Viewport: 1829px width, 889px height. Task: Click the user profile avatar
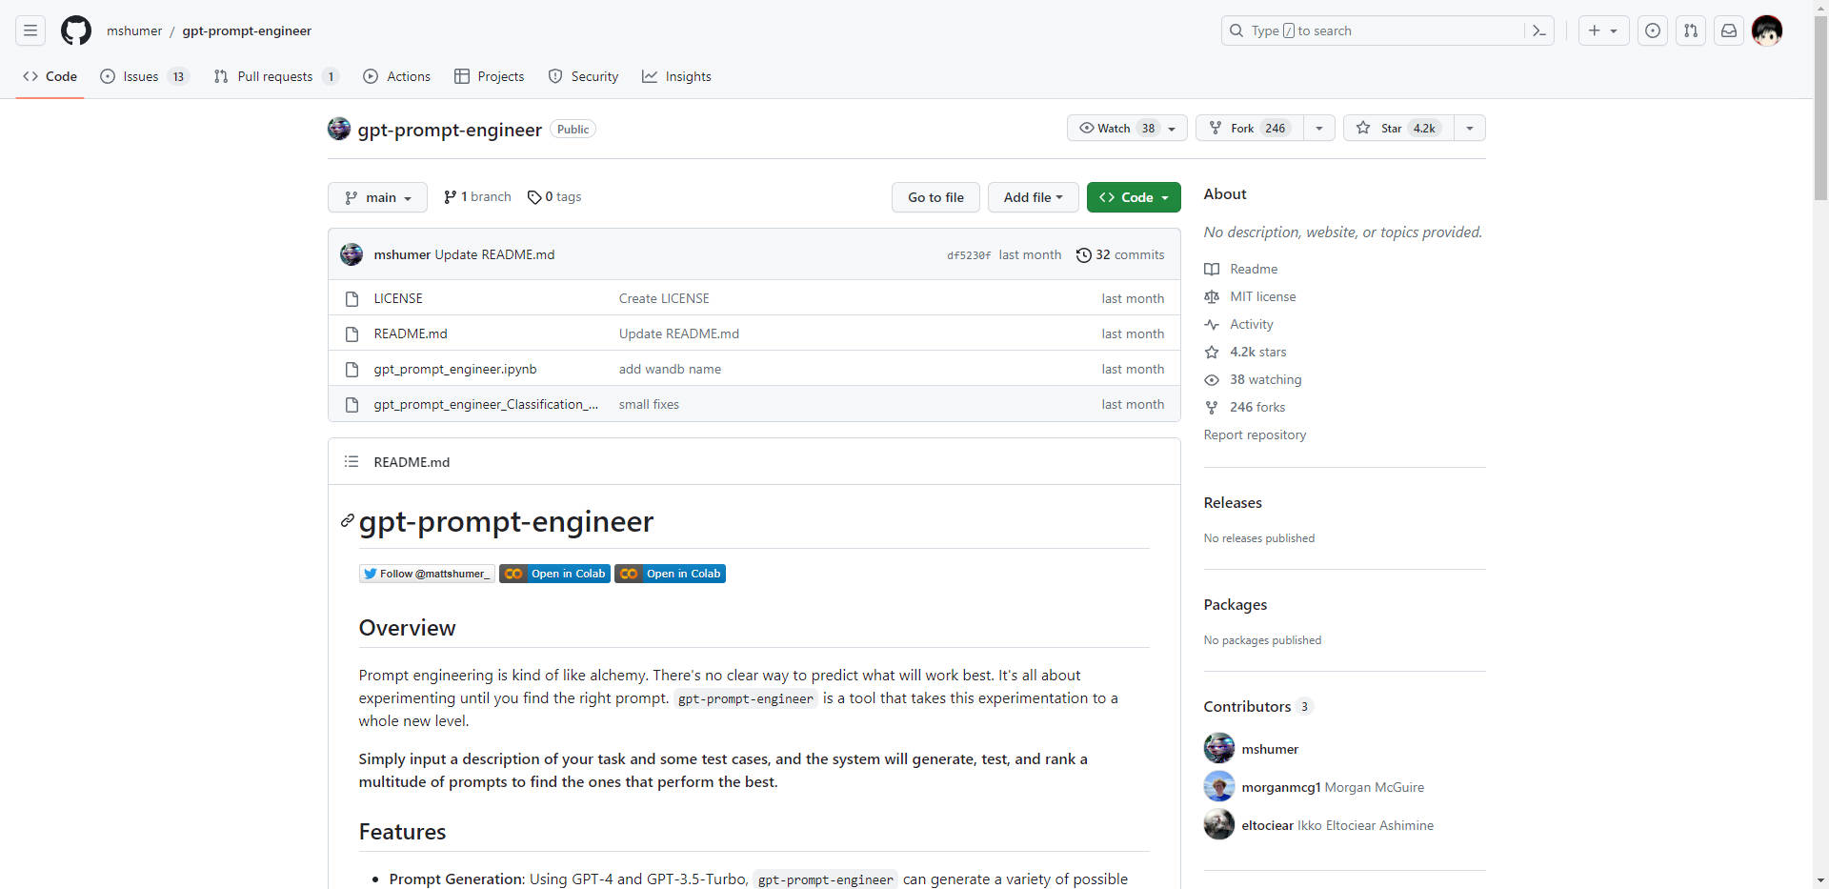pyautogui.click(x=1767, y=30)
